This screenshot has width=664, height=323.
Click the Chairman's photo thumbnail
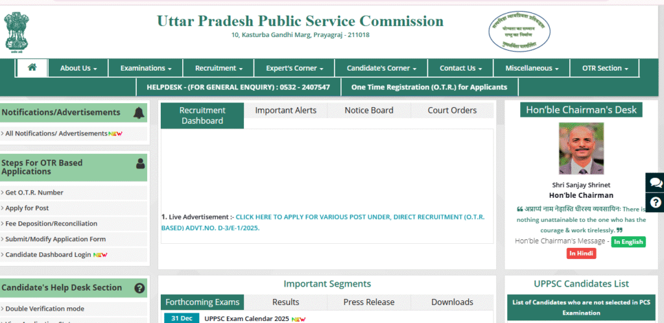(x=581, y=149)
